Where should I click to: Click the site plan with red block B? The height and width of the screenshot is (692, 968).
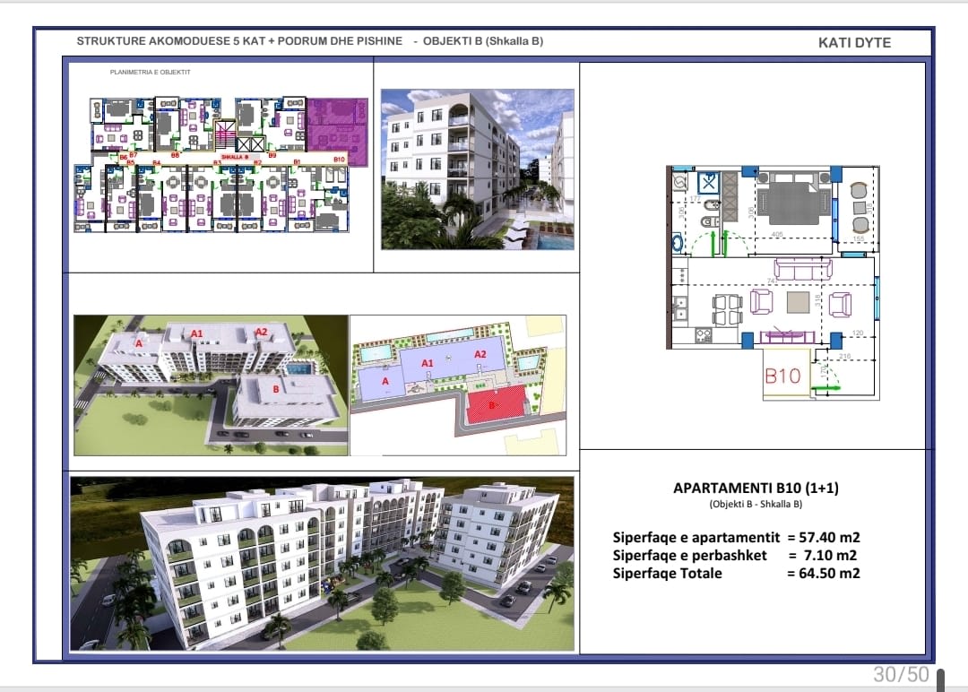(x=458, y=385)
